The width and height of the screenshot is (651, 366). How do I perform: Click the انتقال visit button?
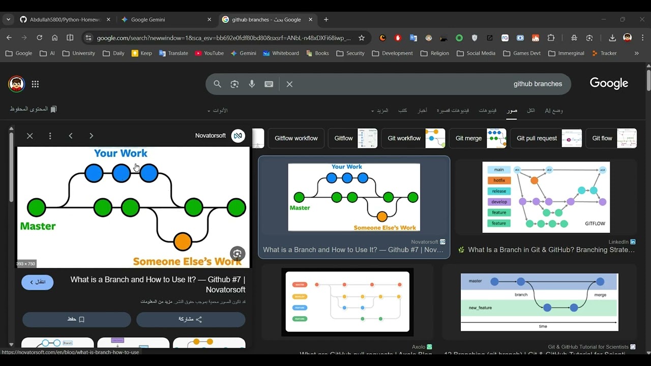pos(37,282)
